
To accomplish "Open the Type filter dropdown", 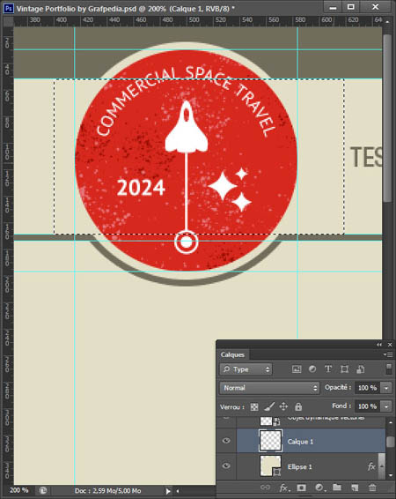I will pyautogui.click(x=246, y=369).
